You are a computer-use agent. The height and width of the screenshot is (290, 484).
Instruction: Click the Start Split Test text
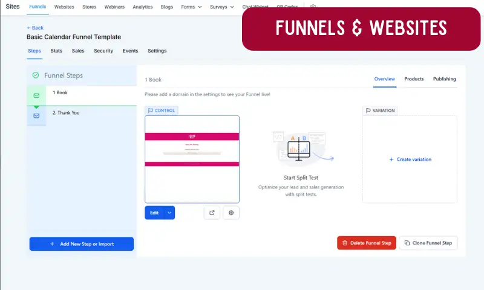[301, 178]
